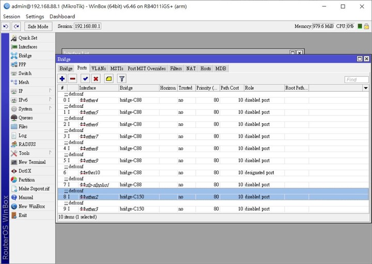Screen dimensions: 372x264
Task: Click Make Supout.rif in sidebar
Action: (x=32, y=189)
